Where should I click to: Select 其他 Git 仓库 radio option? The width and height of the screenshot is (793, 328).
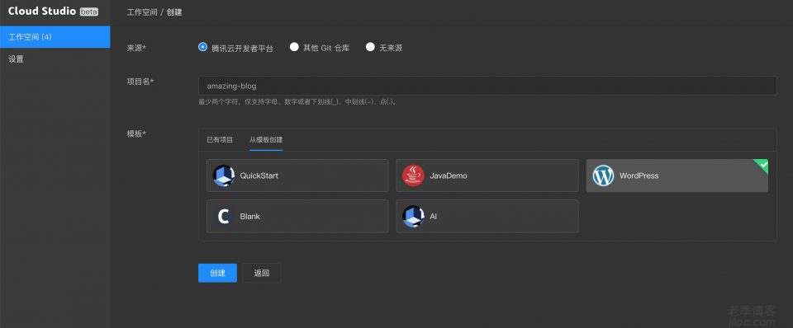tap(294, 47)
